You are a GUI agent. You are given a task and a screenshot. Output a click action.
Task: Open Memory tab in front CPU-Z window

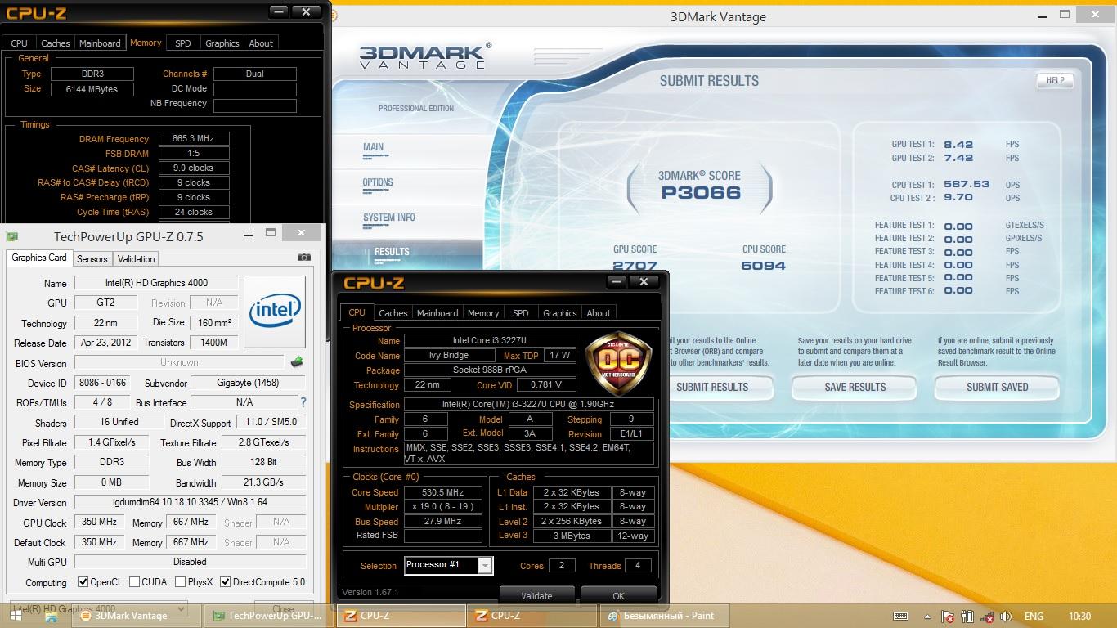pyautogui.click(x=483, y=313)
